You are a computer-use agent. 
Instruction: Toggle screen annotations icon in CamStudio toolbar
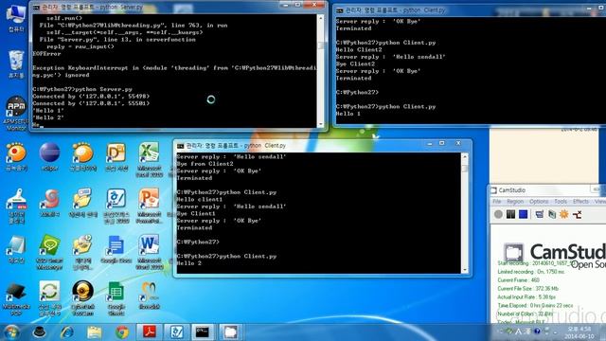click(540, 214)
